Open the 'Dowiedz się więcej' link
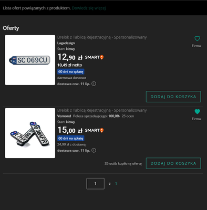The image size is (207, 210). coord(89,8)
